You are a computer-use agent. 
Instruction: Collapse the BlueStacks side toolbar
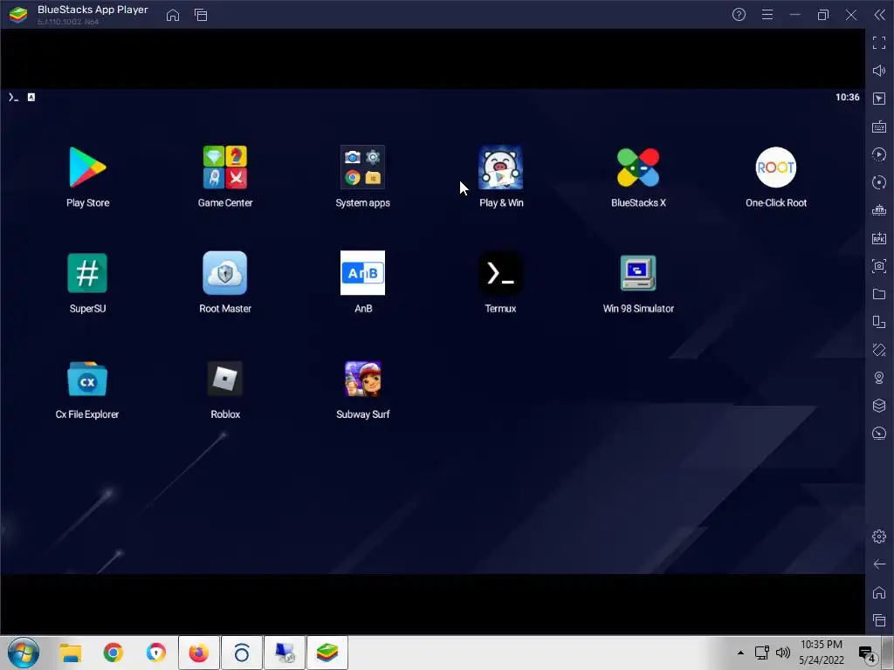880,15
